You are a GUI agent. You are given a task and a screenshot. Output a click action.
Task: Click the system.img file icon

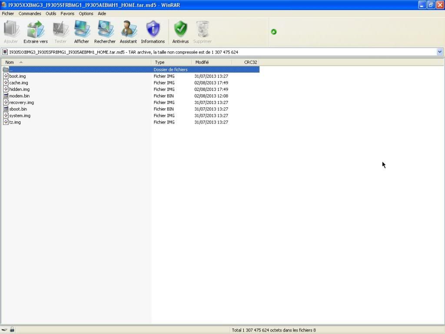[6, 115]
